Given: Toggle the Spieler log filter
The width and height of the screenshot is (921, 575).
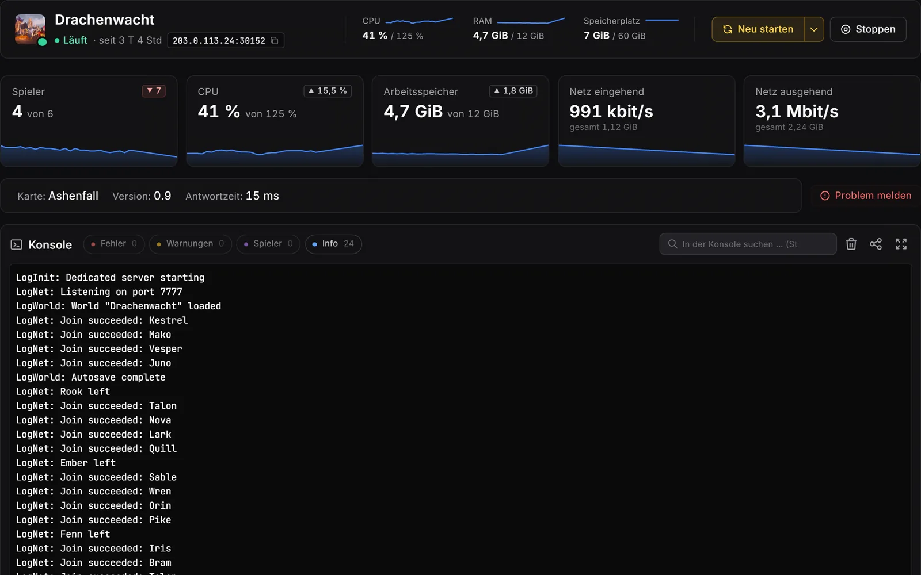Looking at the screenshot, I should click(x=268, y=244).
